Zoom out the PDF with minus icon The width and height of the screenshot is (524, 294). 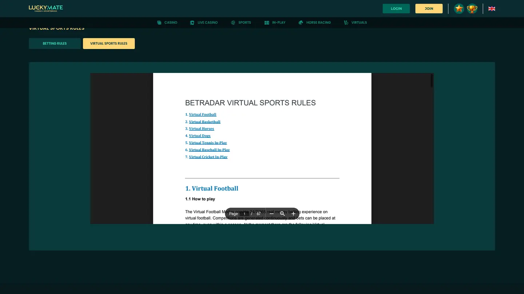pos(271,214)
